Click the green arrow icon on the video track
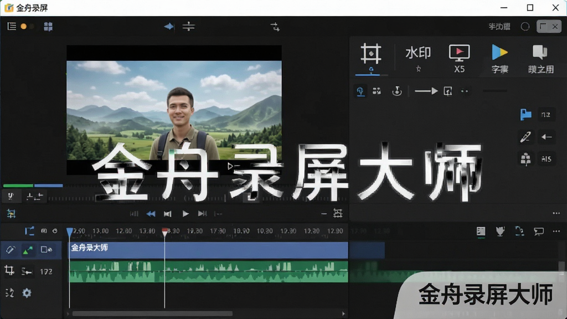 tap(28, 250)
